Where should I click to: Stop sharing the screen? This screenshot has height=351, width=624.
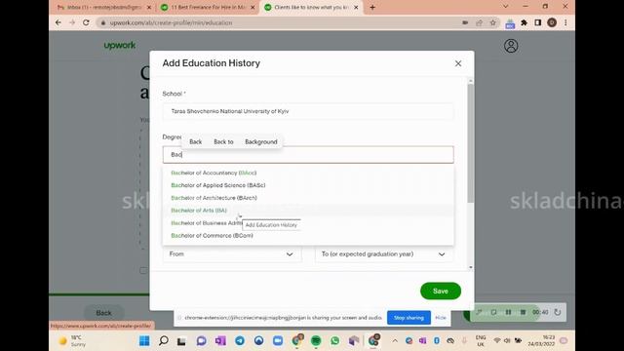(409, 318)
